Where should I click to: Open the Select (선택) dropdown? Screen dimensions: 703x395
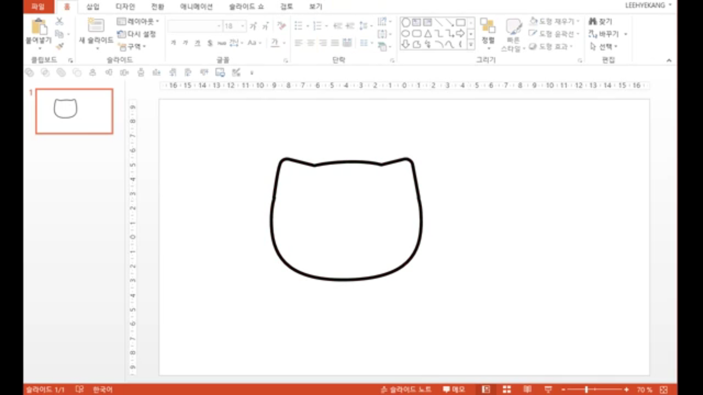click(x=604, y=47)
